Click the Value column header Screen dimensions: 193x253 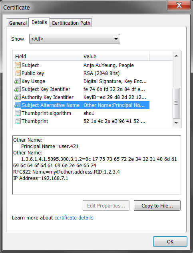115,56
